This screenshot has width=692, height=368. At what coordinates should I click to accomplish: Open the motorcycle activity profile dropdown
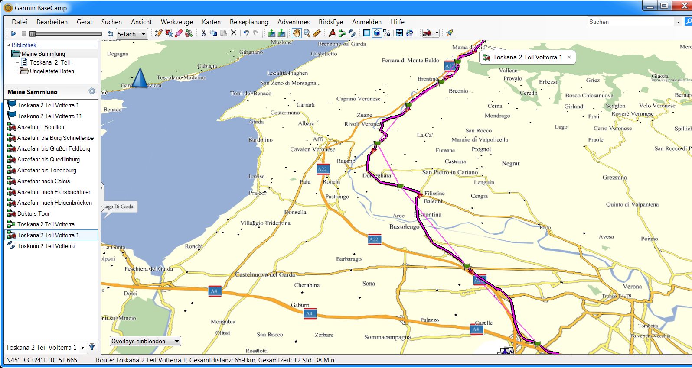(x=431, y=33)
